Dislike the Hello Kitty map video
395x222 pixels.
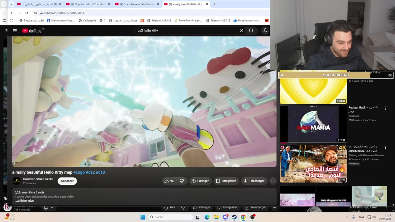[182, 181]
